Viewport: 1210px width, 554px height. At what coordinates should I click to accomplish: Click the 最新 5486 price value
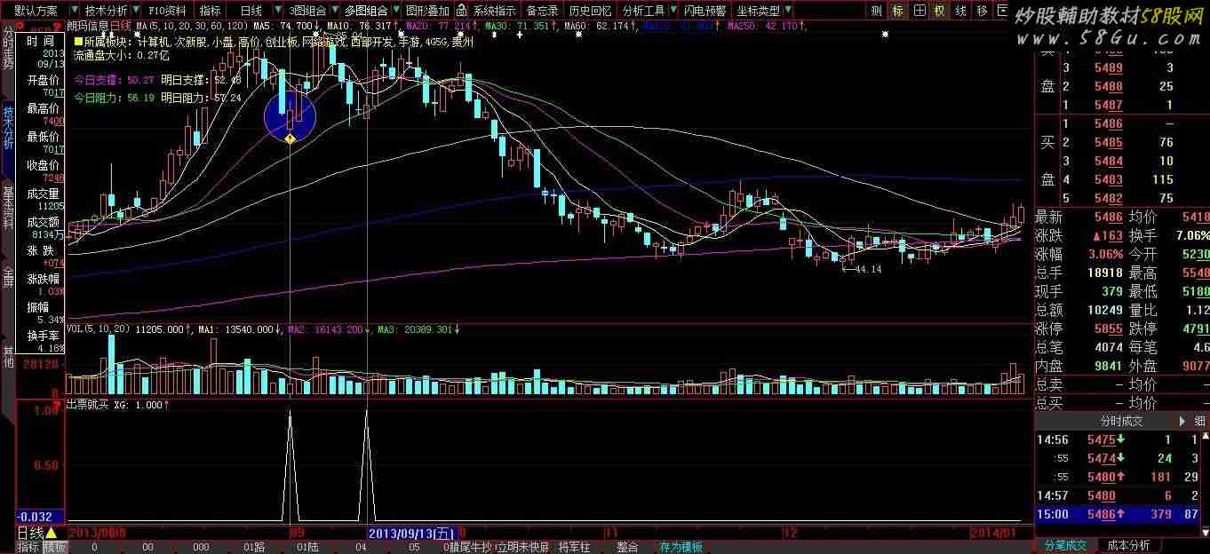(1108, 217)
